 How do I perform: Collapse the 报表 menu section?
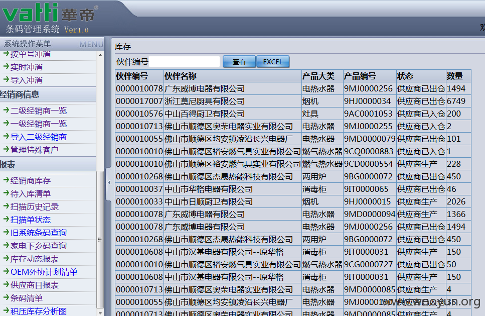48,164
